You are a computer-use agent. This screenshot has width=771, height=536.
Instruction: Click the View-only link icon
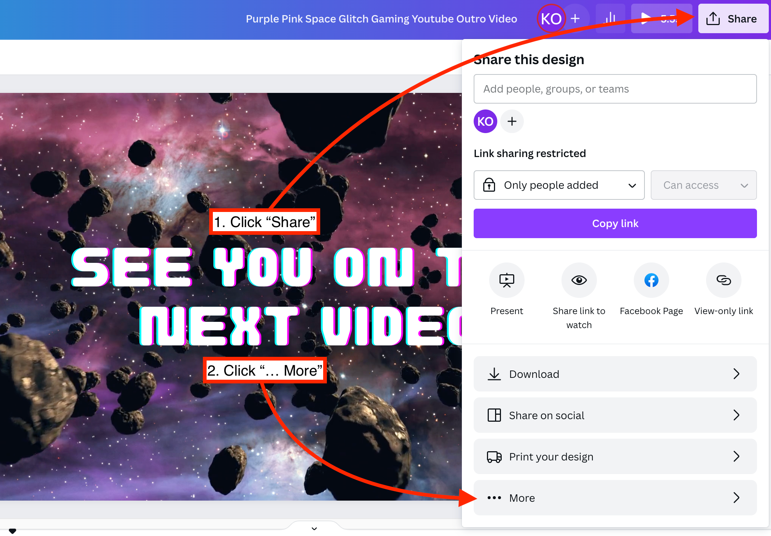(723, 280)
